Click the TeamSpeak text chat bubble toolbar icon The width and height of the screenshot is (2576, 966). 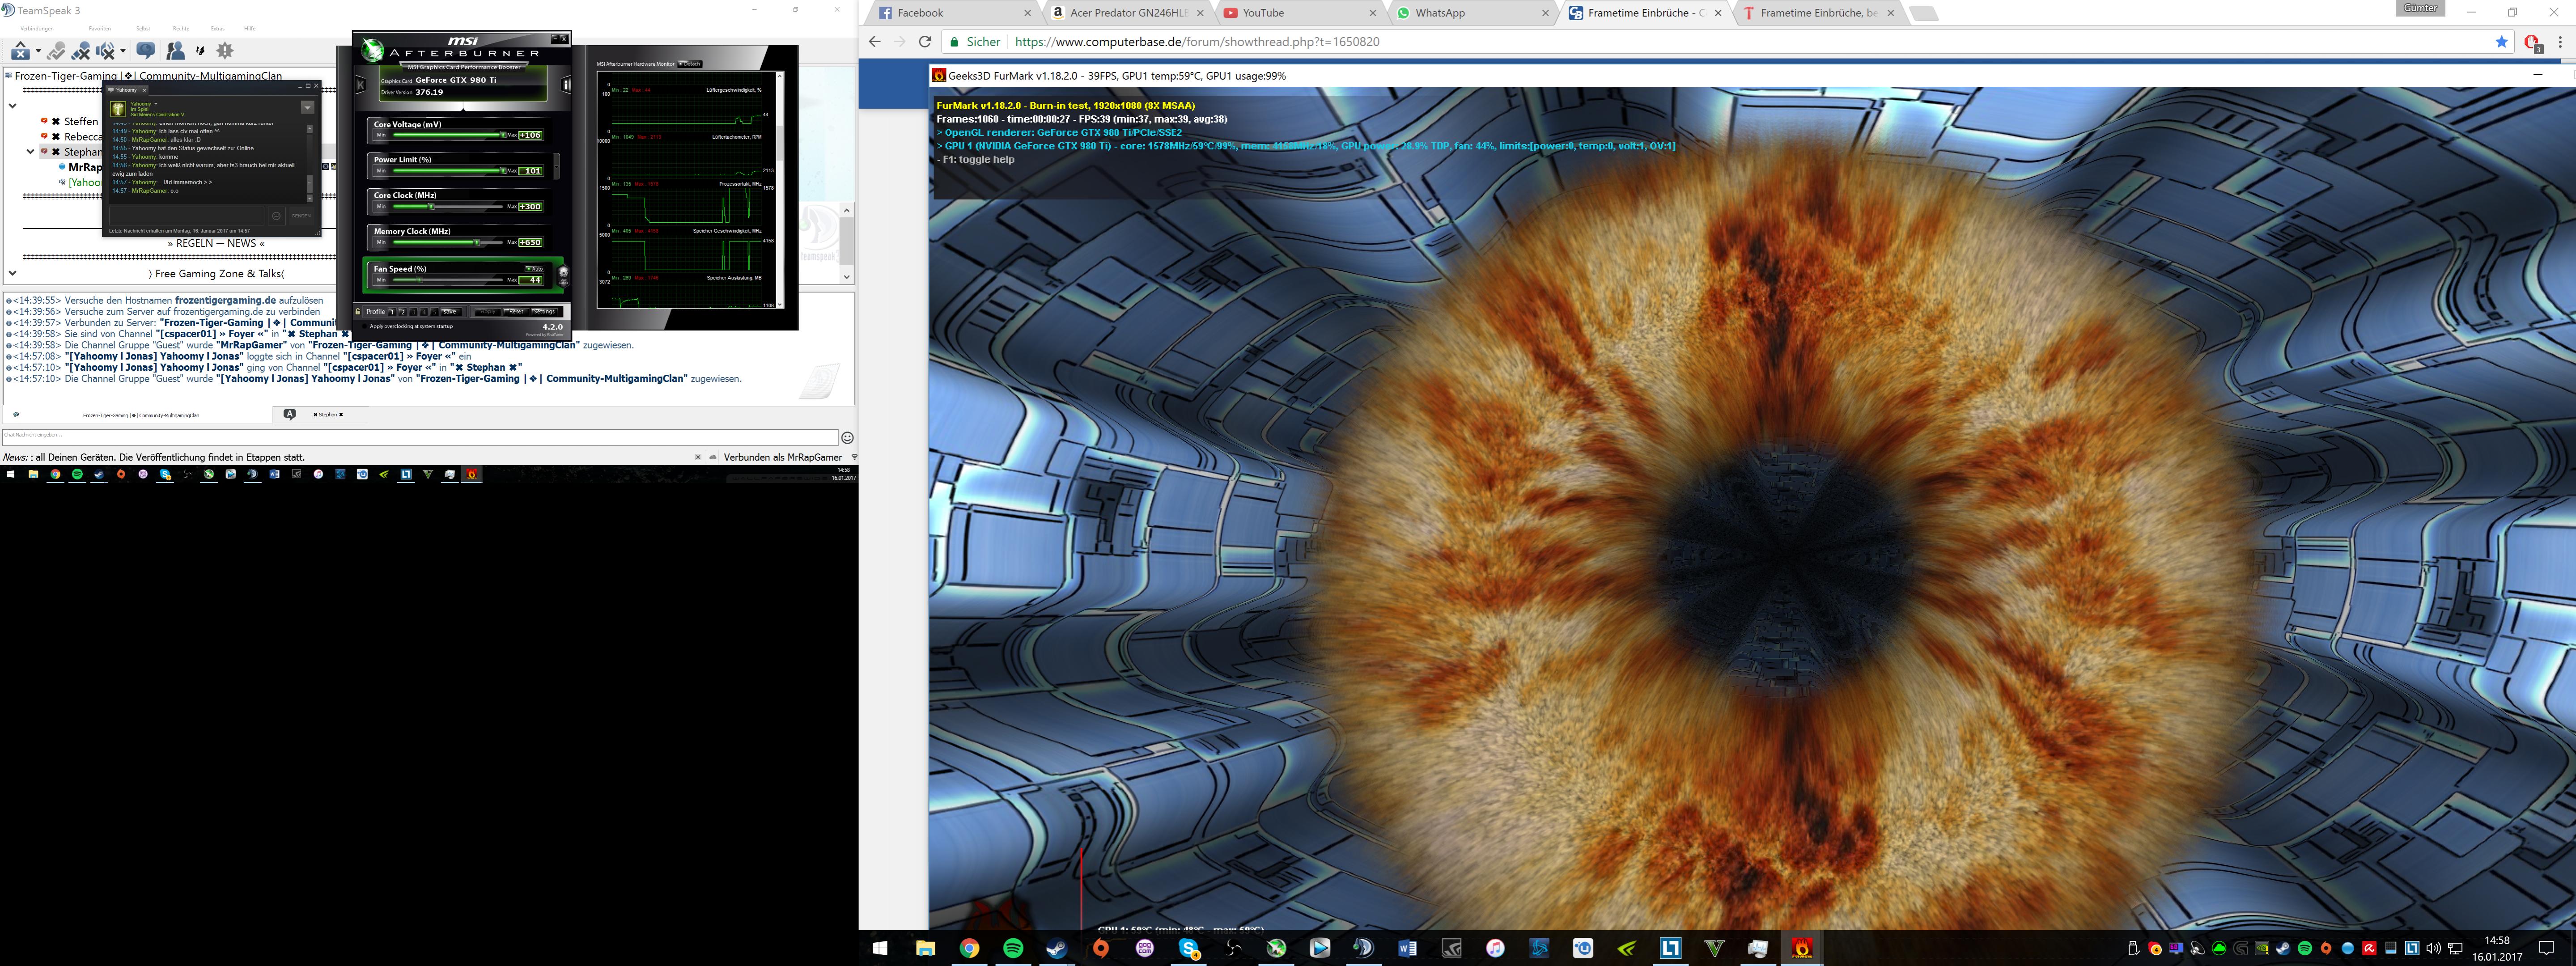pos(146,51)
